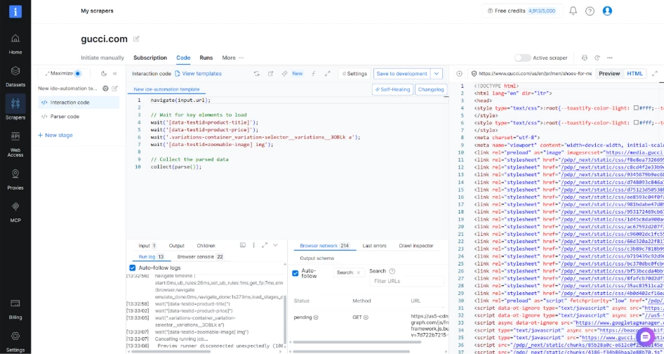This screenshot has height=354, width=664.
Task: Open the Children tab
Action: click(206, 245)
